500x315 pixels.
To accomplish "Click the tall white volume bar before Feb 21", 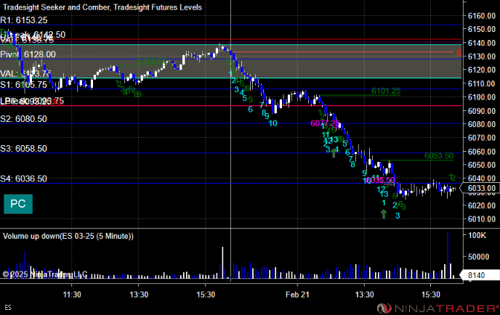I will click(x=222, y=263).
